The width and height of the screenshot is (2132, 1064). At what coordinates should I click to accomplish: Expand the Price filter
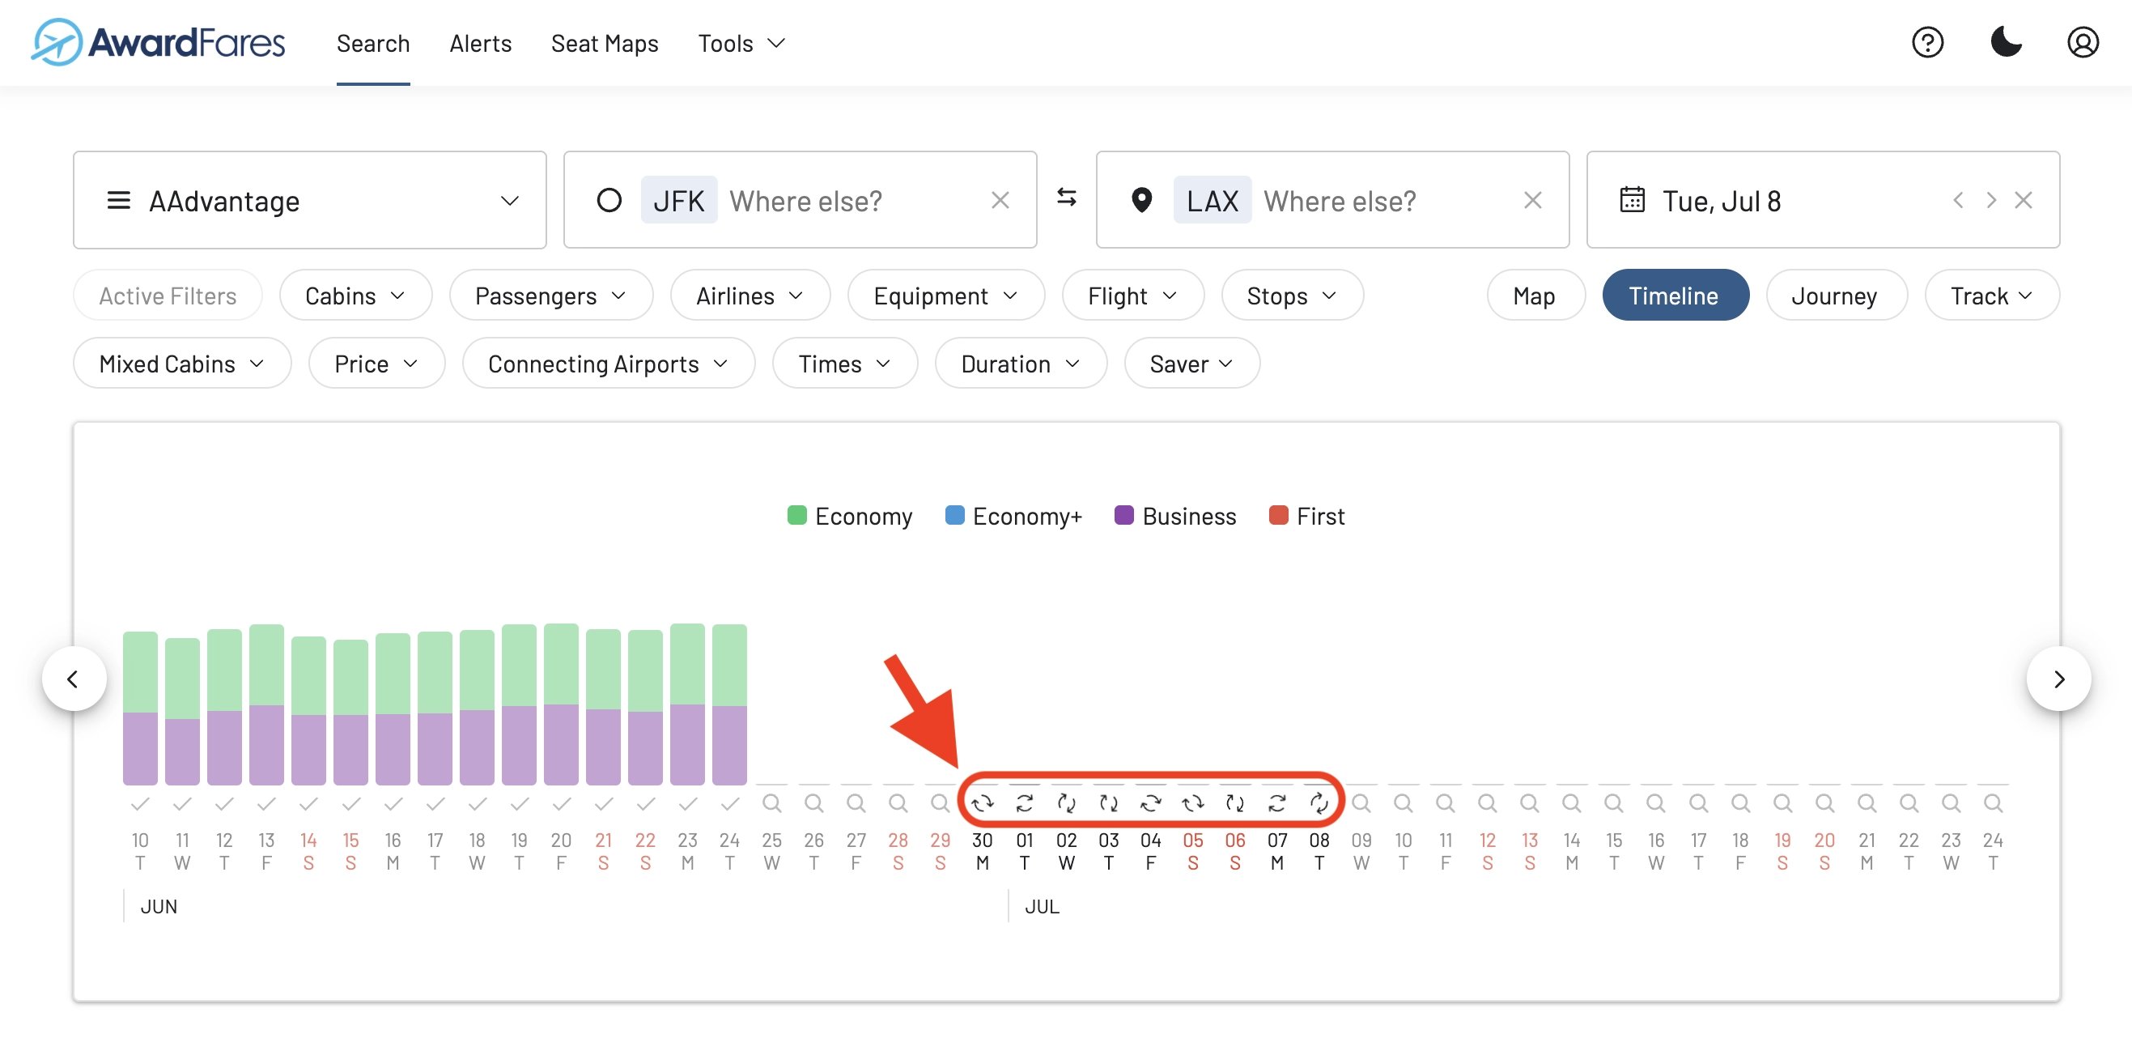(376, 364)
